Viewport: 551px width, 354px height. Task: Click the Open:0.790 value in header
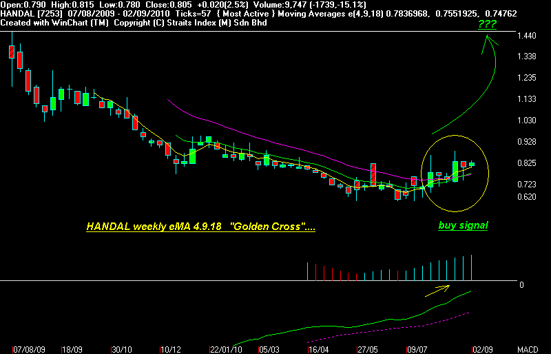(x=23, y=5)
